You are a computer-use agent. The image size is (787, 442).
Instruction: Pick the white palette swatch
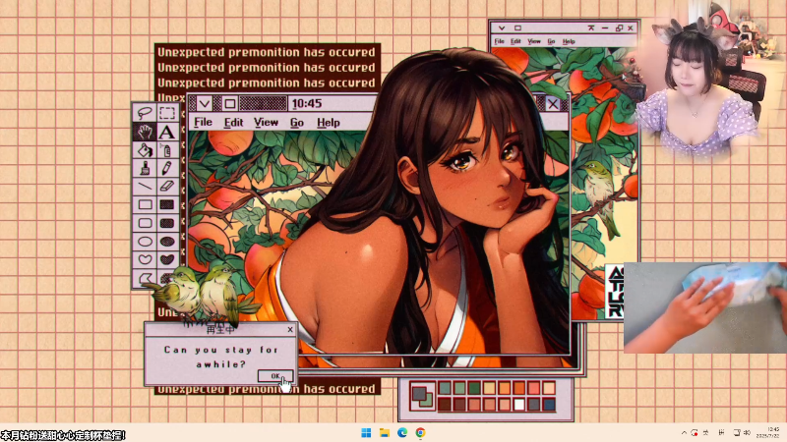click(519, 404)
